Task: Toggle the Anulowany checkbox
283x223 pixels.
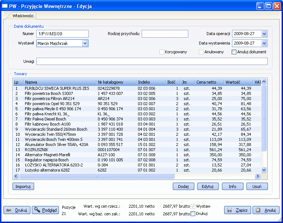Action: pyautogui.click(x=201, y=52)
